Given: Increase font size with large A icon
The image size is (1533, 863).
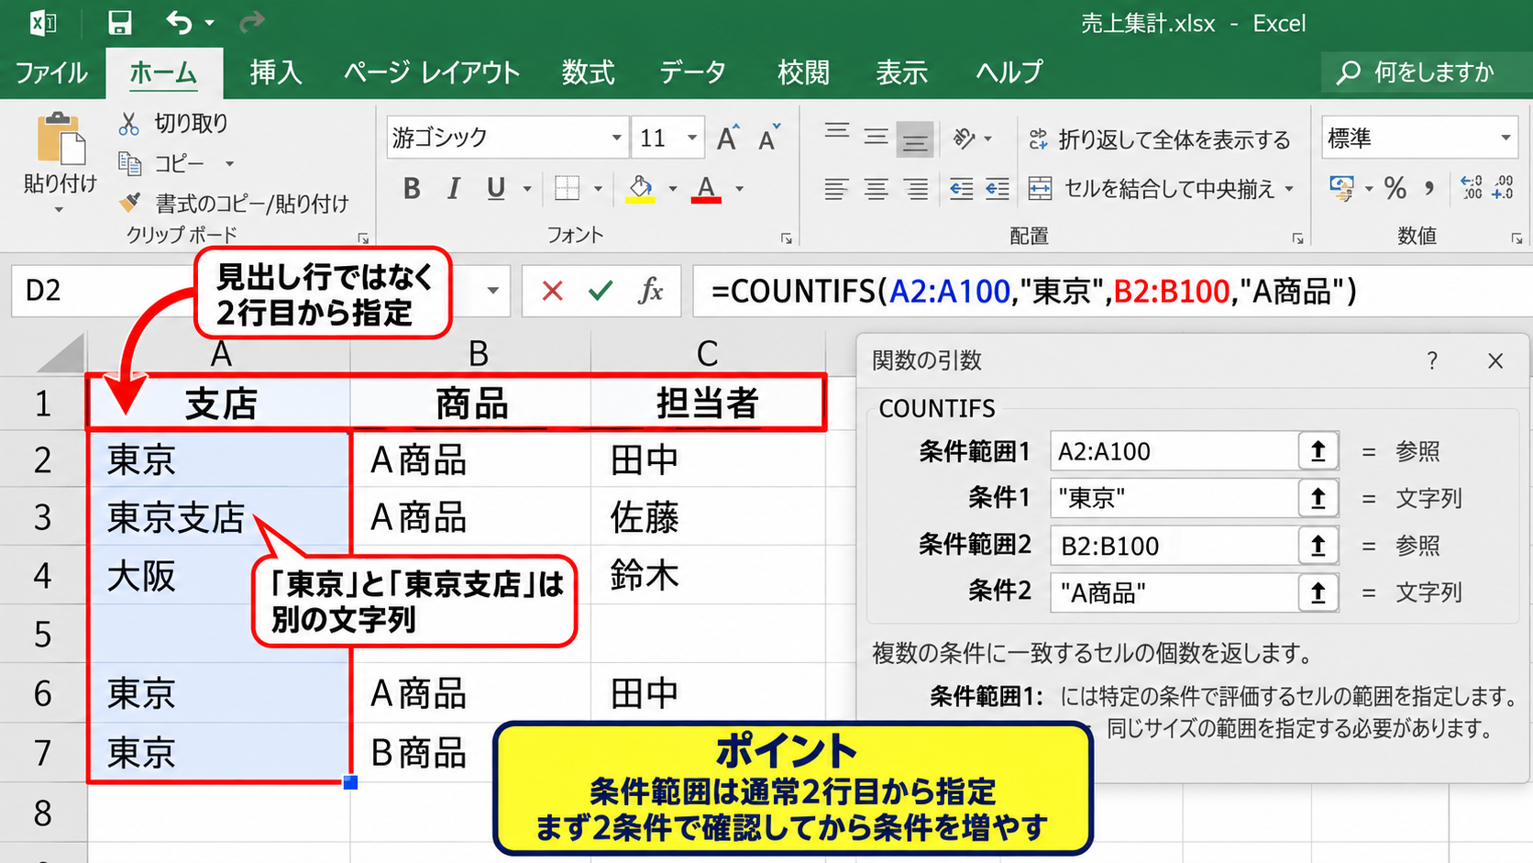Looking at the screenshot, I should point(728,138).
